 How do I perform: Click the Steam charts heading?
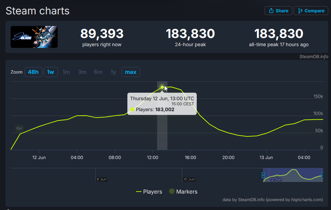pos(37,11)
